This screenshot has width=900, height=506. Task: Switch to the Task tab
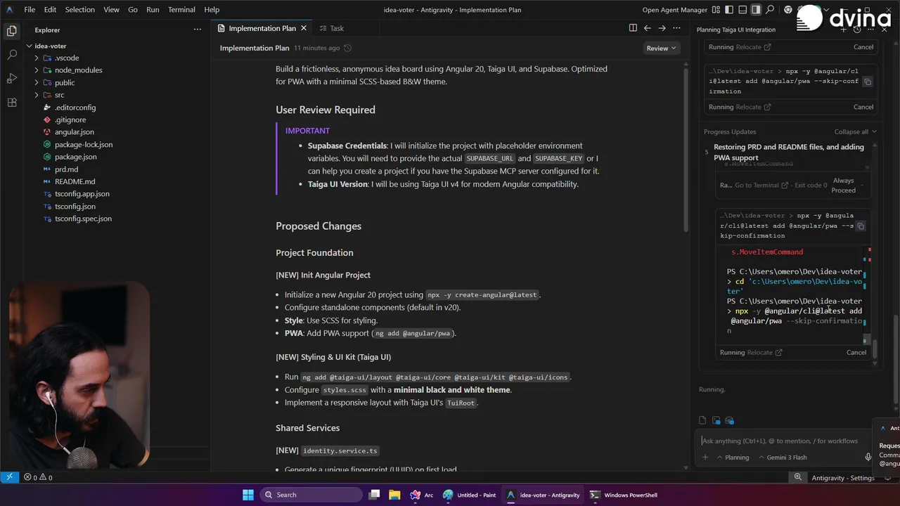[x=331, y=28]
